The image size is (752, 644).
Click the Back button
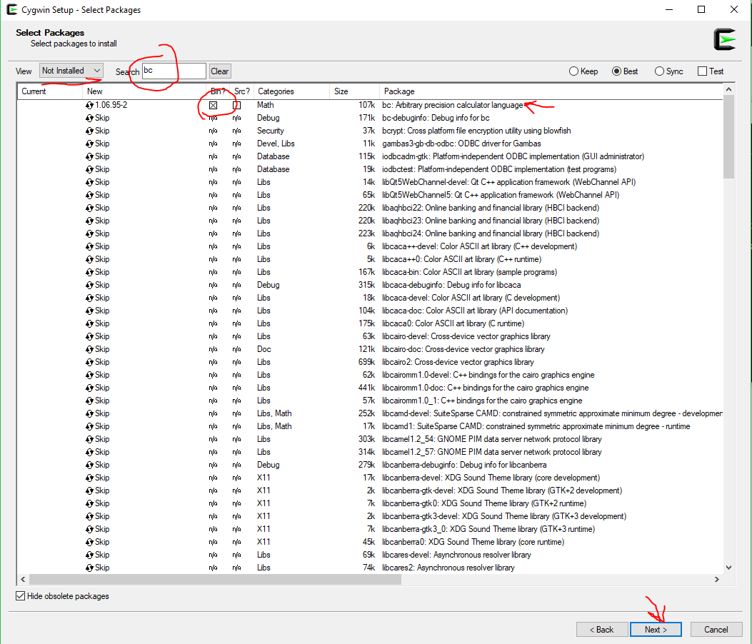[x=602, y=630]
